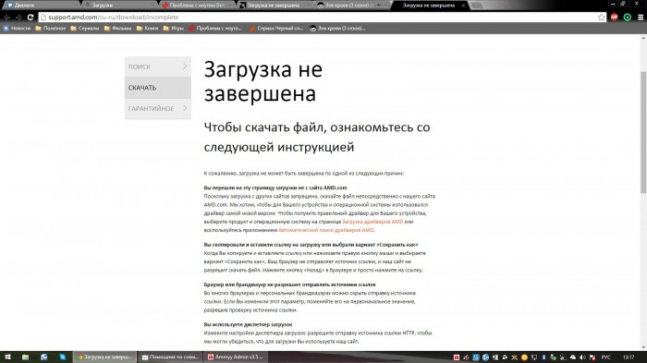Expand the chevron next to ПОИСК
This screenshot has width=647, height=363.
click(185, 67)
